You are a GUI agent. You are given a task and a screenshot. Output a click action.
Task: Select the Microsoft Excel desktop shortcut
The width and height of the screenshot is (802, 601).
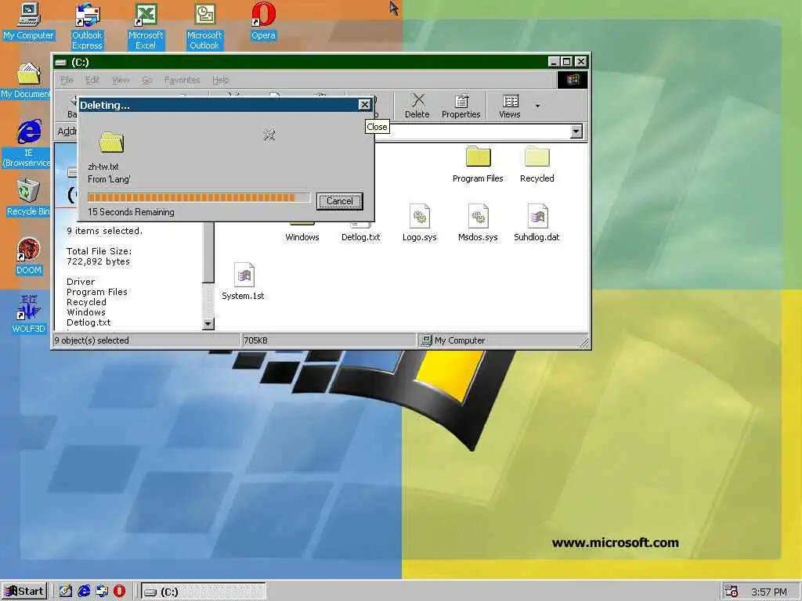click(146, 26)
